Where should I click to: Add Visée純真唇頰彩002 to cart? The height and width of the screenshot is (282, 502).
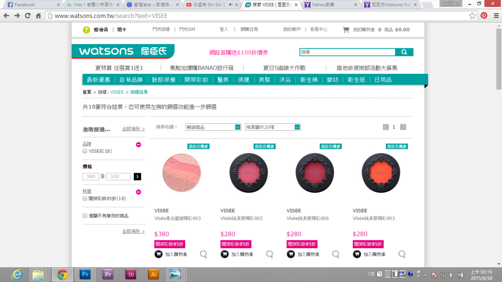(x=237, y=254)
